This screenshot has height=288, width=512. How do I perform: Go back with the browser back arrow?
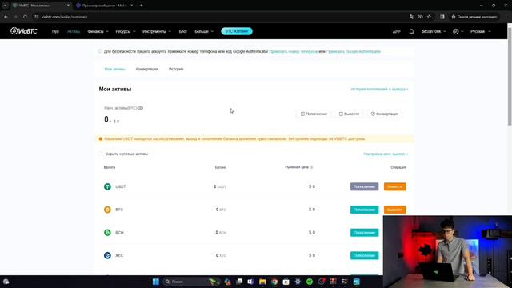point(6,17)
